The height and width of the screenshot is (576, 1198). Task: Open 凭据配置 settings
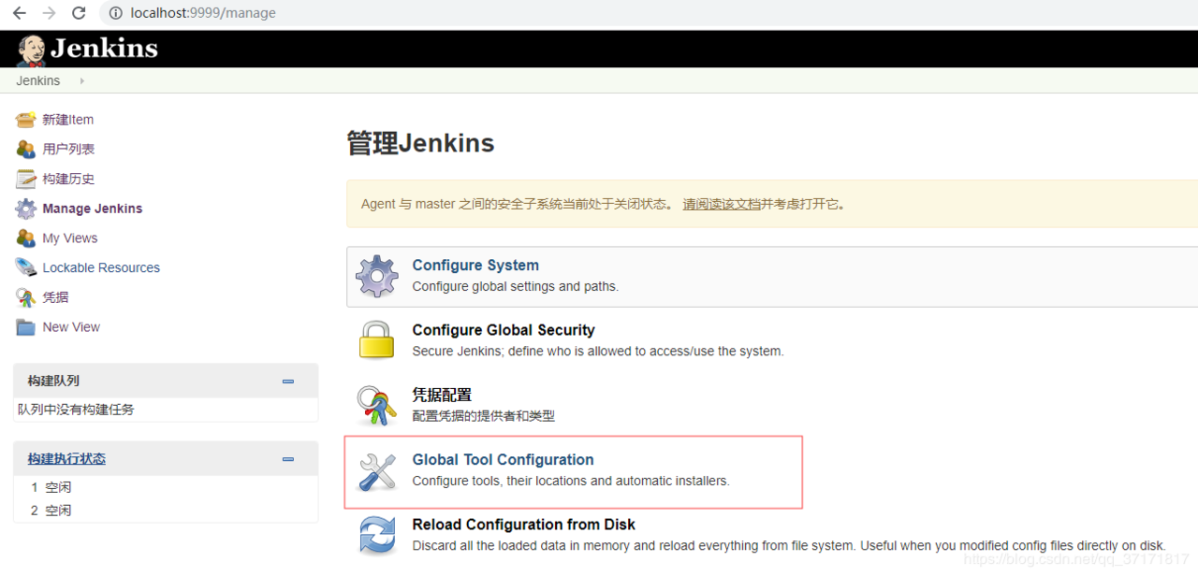pos(442,396)
